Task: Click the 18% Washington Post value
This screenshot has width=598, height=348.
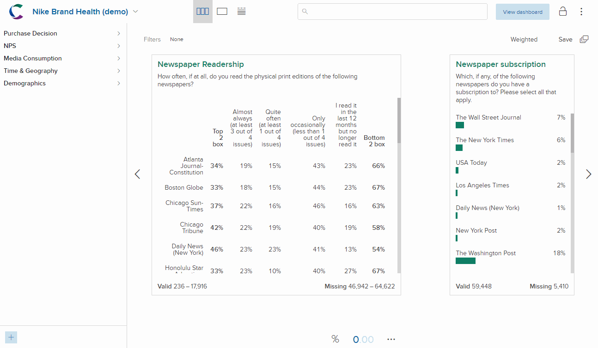Action: [x=559, y=253]
